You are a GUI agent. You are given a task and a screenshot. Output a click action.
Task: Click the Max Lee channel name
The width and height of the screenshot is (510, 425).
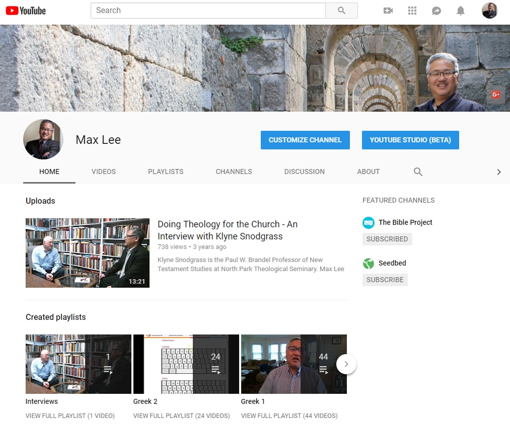98,140
